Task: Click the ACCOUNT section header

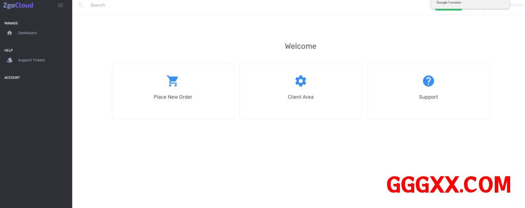Action: pyautogui.click(x=12, y=77)
